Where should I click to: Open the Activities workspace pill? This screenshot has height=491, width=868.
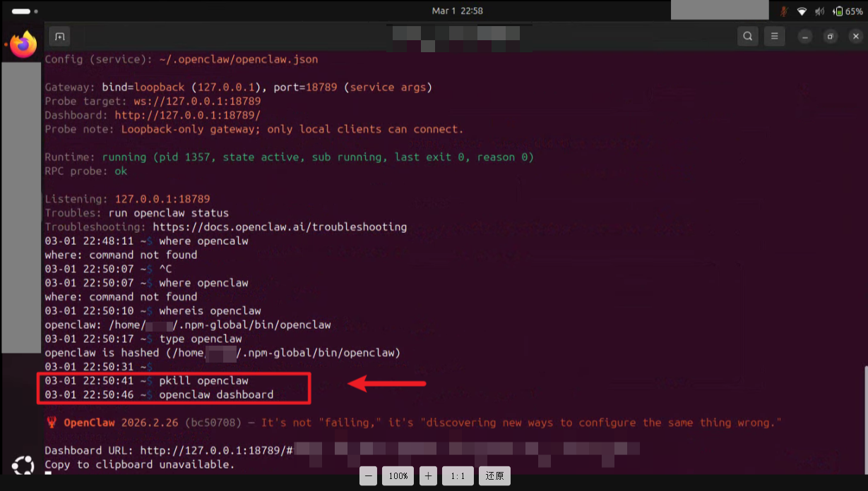tap(25, 11)
